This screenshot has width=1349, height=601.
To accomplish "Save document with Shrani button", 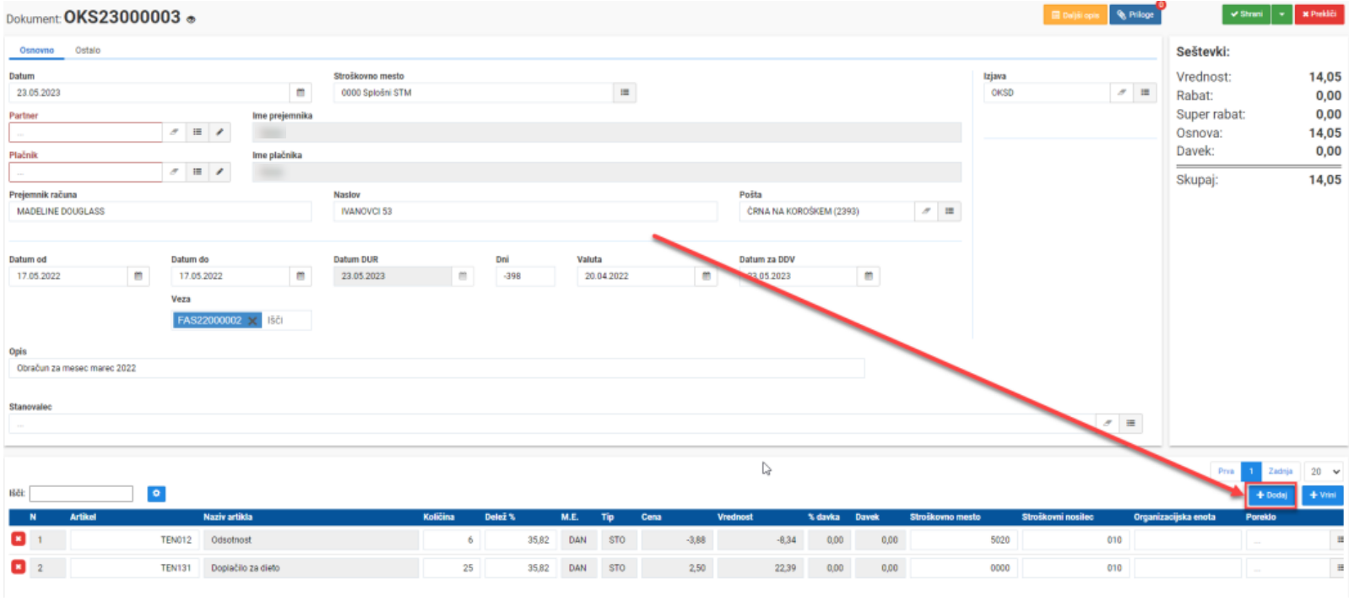I will tap(1246, 14).
